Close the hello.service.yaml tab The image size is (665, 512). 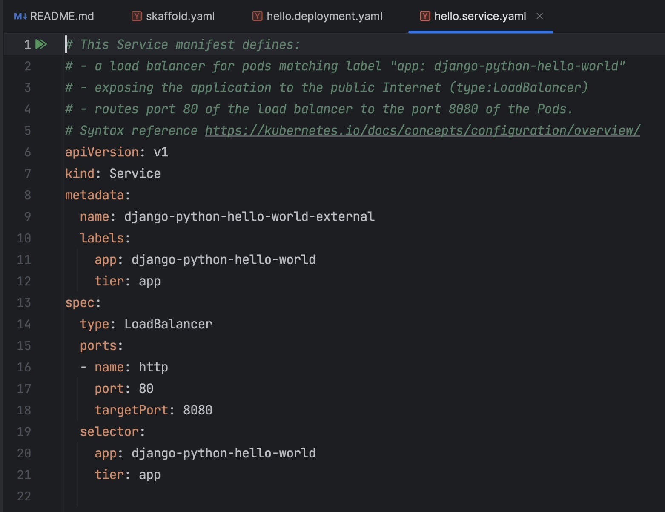tap(539, 16)
